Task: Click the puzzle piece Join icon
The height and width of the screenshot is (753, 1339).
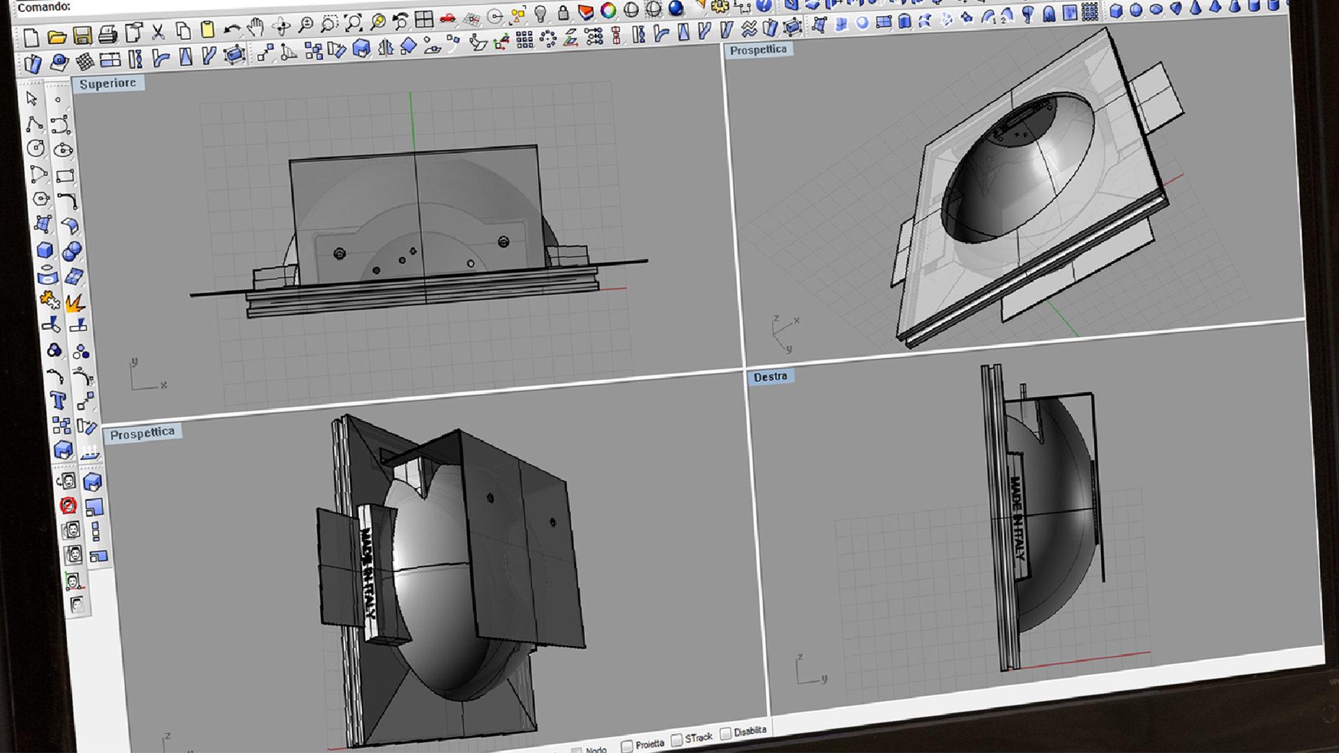Action: pos(49,300)
